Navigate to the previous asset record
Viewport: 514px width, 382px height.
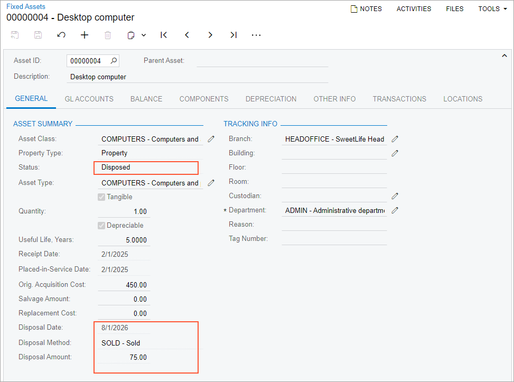click(187, 35)
